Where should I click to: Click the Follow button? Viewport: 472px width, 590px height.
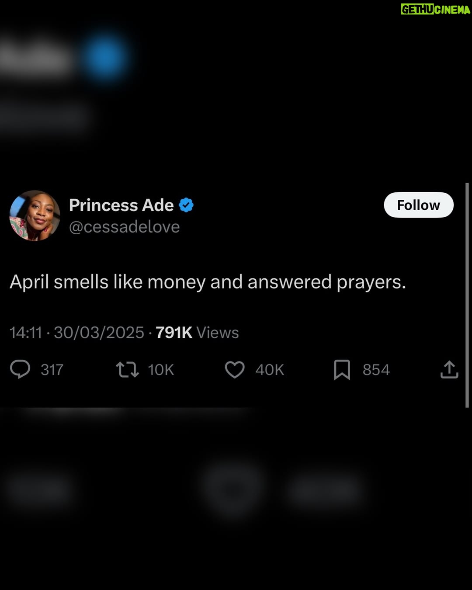(x=419, y=205)
